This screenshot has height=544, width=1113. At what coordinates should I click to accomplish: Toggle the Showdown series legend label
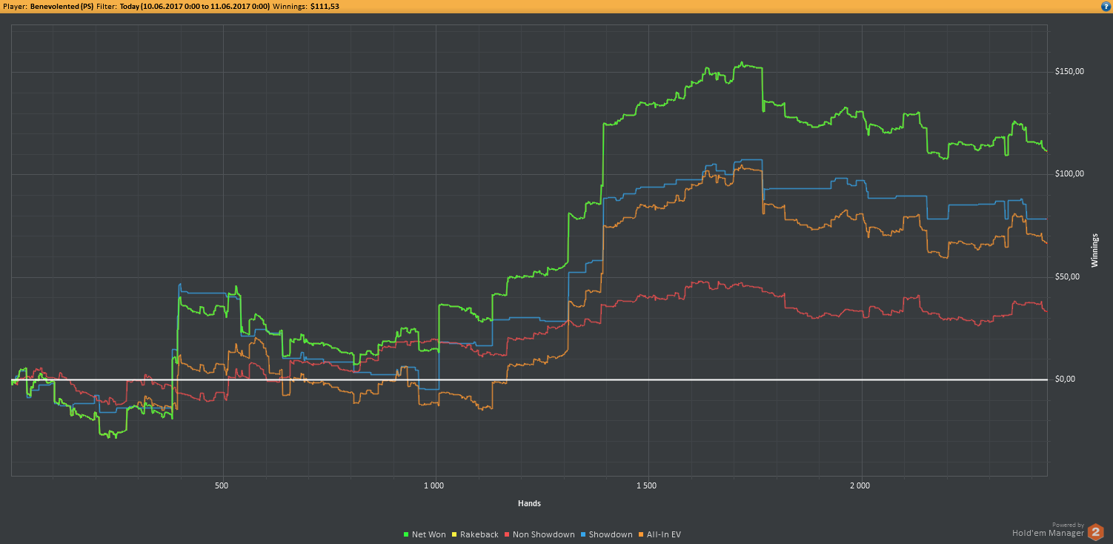(x=611, y=534)
